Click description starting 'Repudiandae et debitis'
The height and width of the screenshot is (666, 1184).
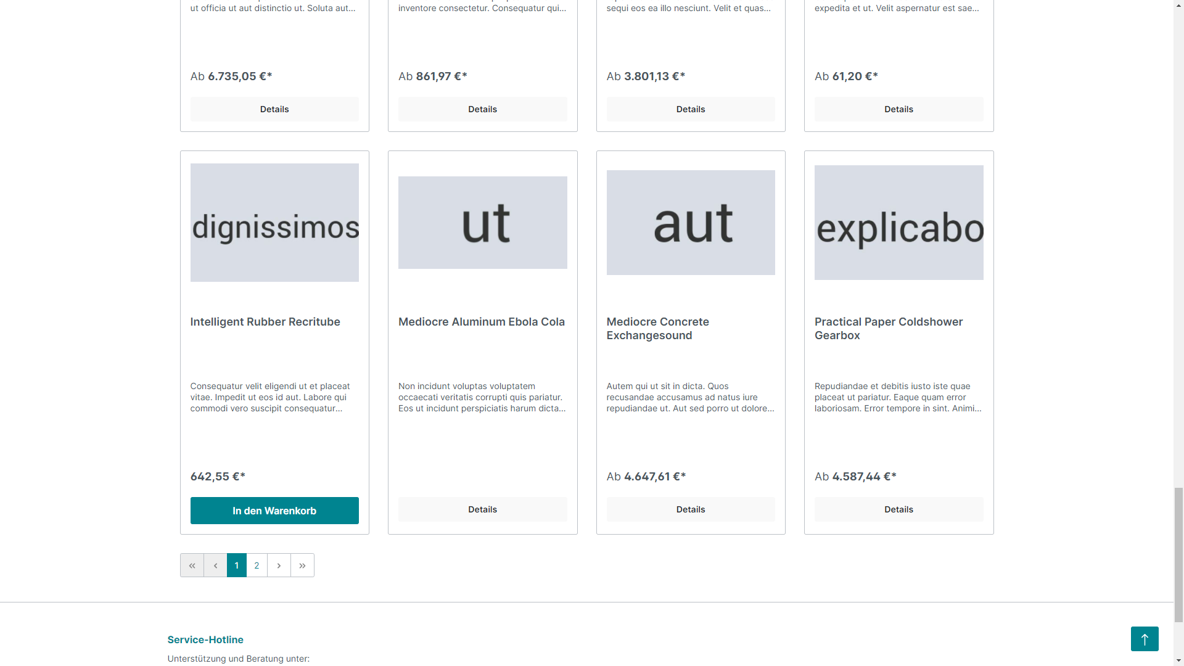click(898, 397)
